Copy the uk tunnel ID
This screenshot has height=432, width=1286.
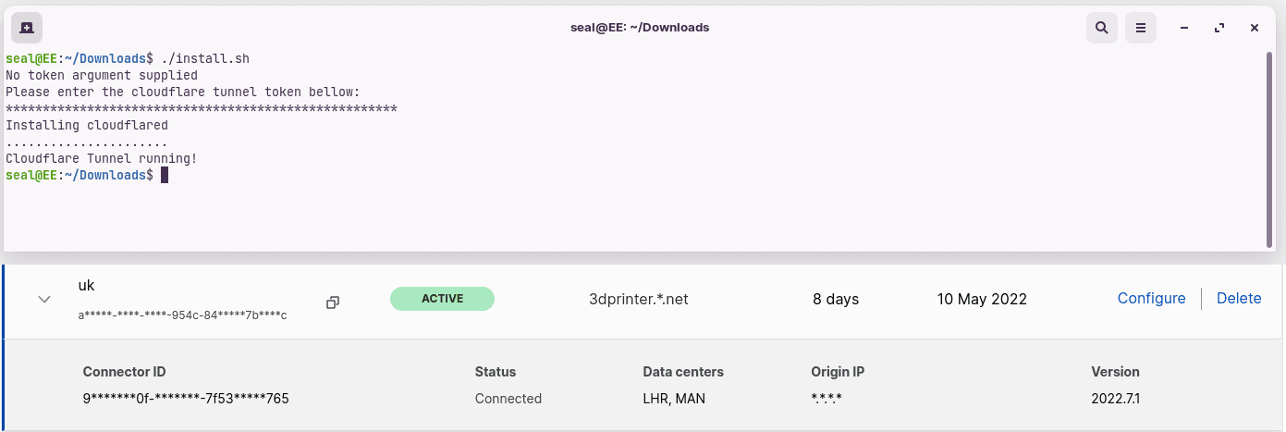[x=333, y=302]
